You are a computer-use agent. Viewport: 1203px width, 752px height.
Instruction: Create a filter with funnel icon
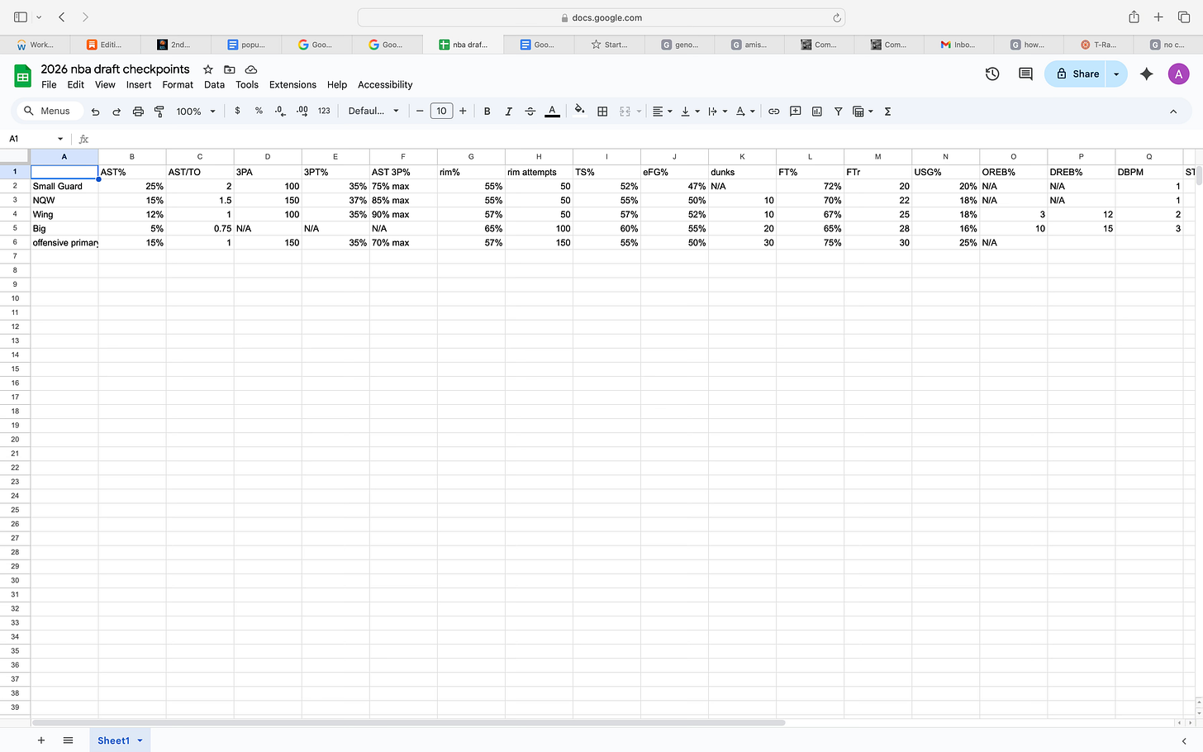838,111
